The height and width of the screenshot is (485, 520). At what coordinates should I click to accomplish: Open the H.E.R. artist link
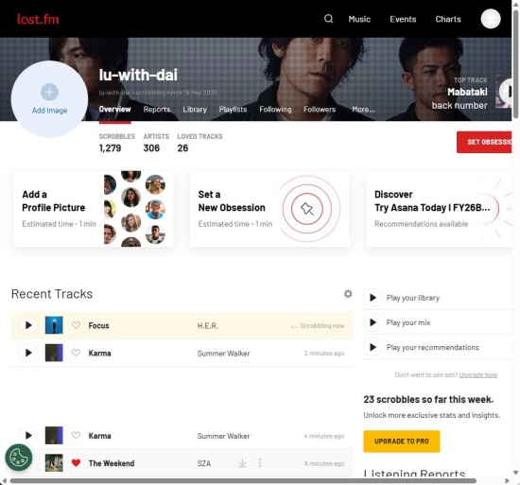coord(208,325)
